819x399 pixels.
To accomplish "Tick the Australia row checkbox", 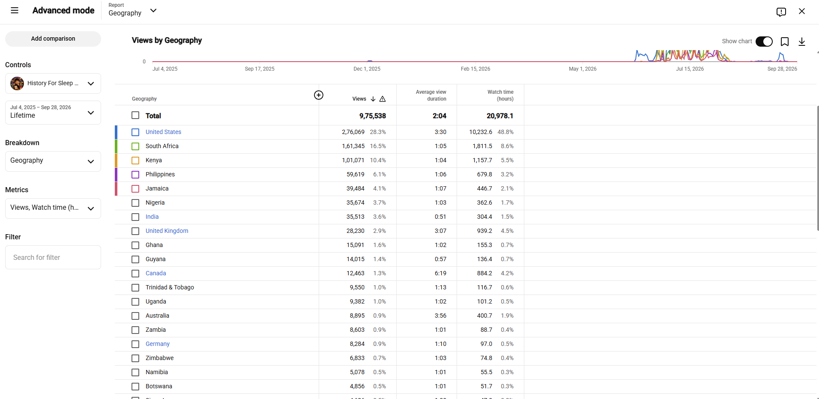I will (x=135, y=316).
